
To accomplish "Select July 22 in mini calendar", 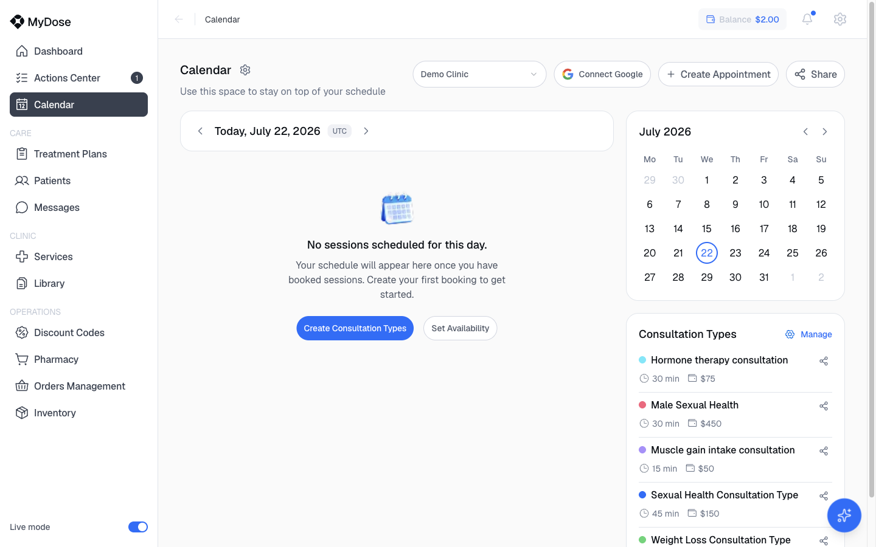I will point(707,253).
